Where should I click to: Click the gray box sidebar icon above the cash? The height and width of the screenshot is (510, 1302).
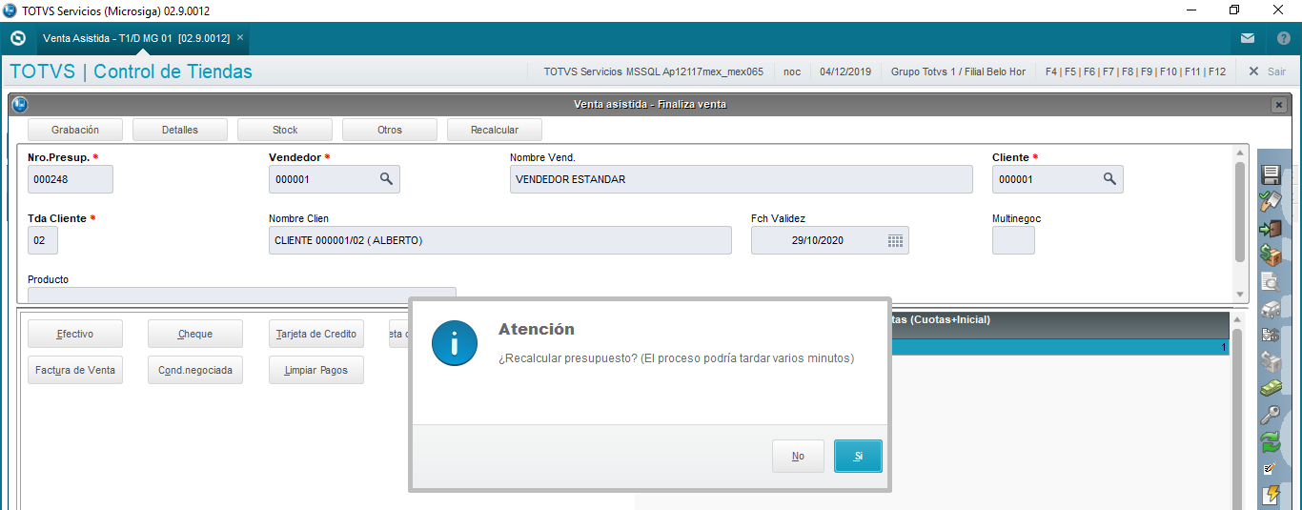coord(1271,361)
